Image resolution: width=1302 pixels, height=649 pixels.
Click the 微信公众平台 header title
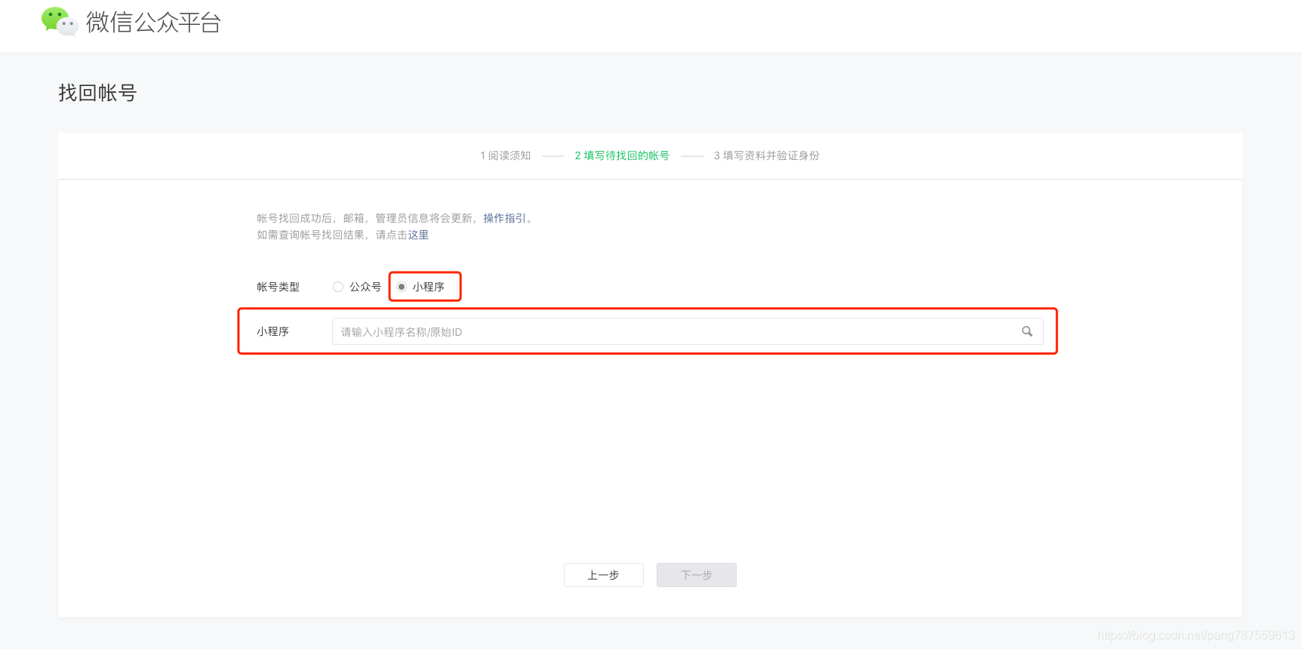[153, 23]
